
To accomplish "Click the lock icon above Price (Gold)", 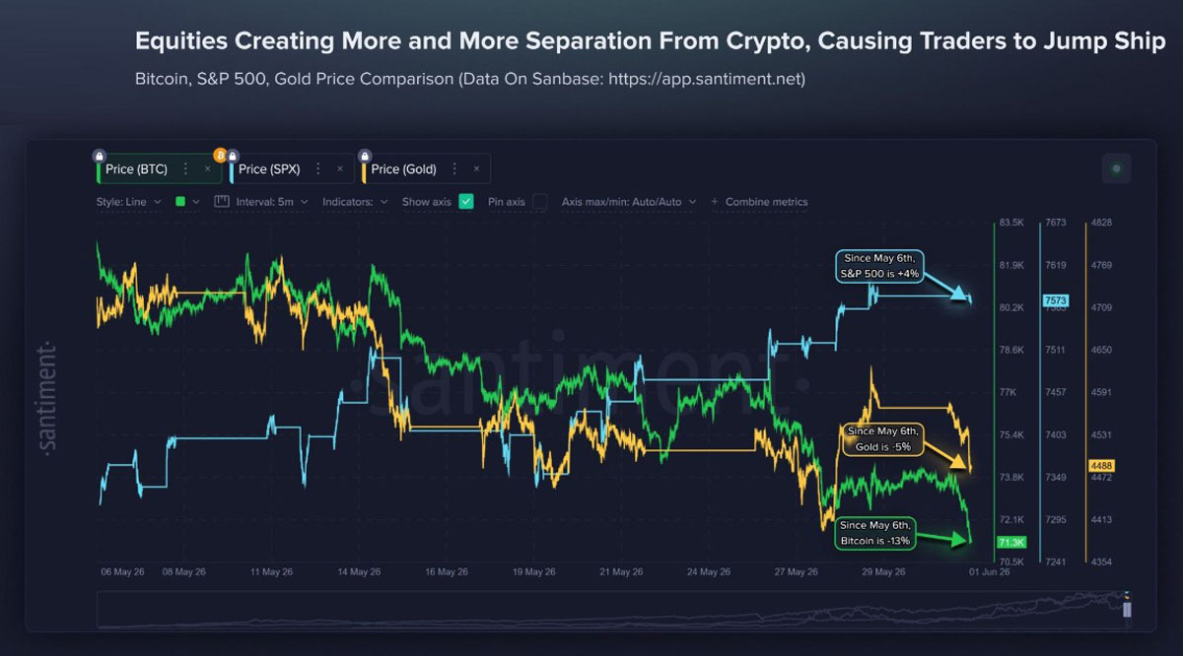I will click(365, 156).
